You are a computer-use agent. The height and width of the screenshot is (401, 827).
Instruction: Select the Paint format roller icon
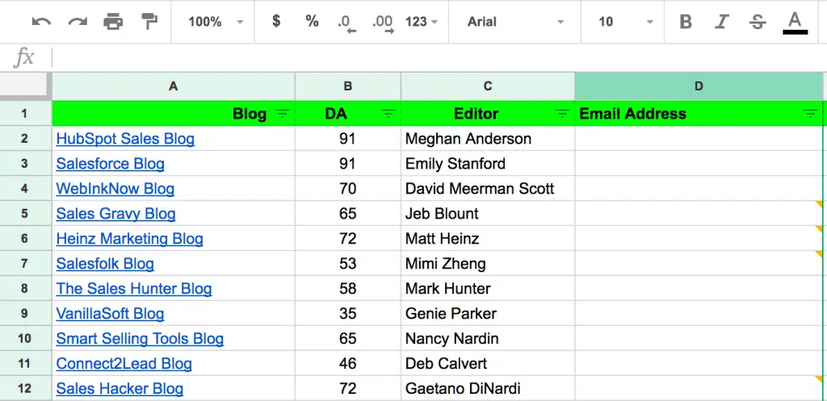[x=149, y=22]
